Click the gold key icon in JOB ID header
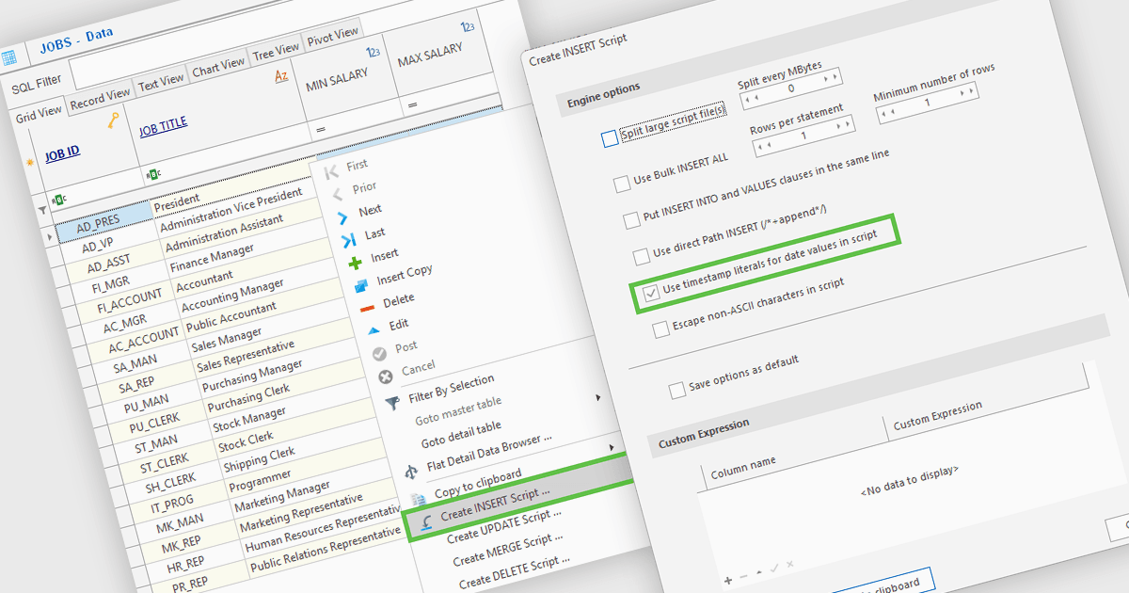1129x593 pixels. pos(115,120)
